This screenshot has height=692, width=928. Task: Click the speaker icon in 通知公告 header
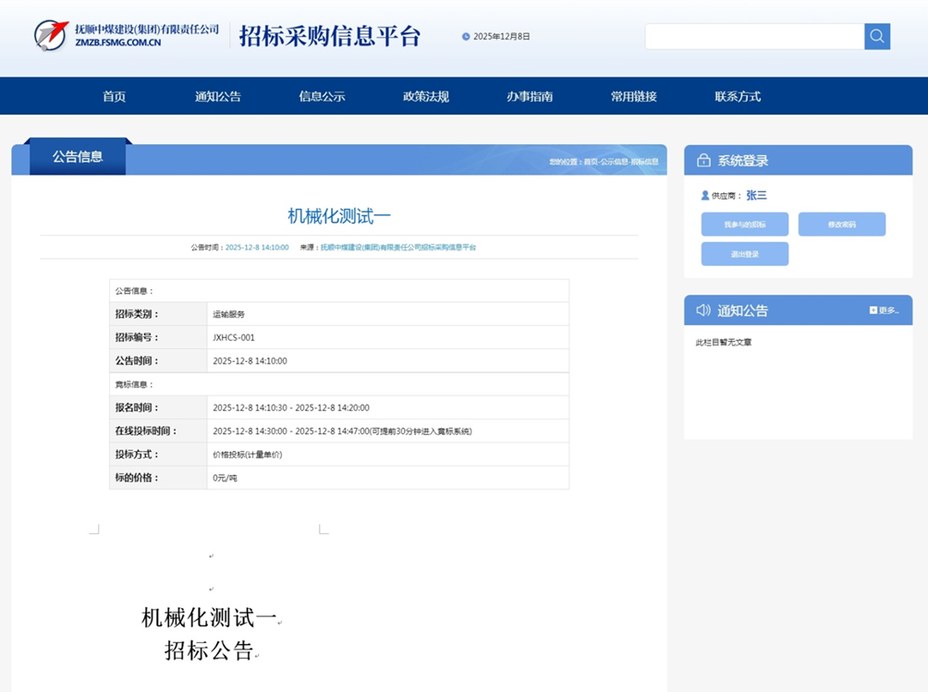(x=703, y=310)
